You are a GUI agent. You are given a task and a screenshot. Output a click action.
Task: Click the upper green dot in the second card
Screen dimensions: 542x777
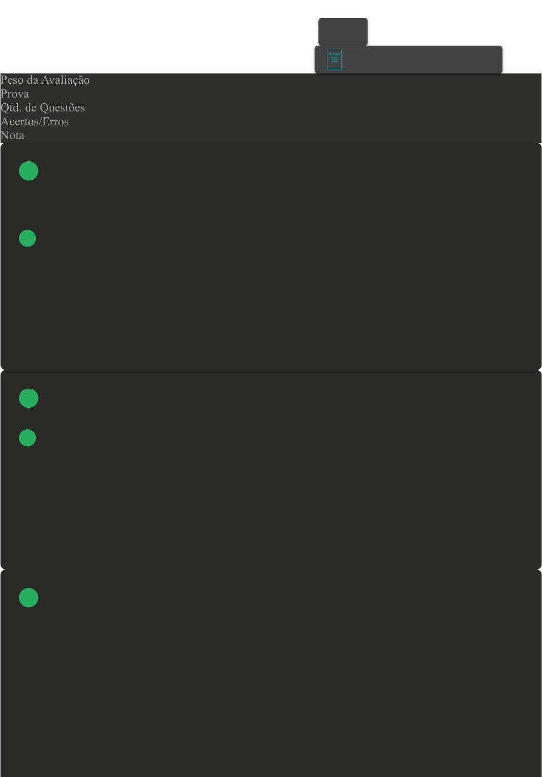(x=29, y=398)
